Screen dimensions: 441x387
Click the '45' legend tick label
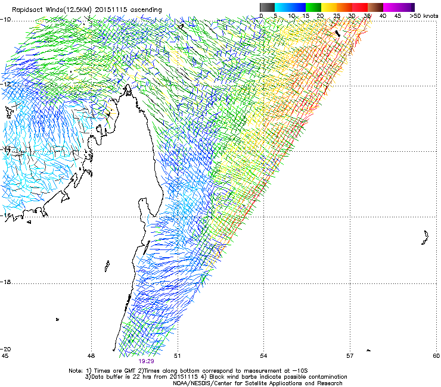pyautogui.click(x=397, y=16)
